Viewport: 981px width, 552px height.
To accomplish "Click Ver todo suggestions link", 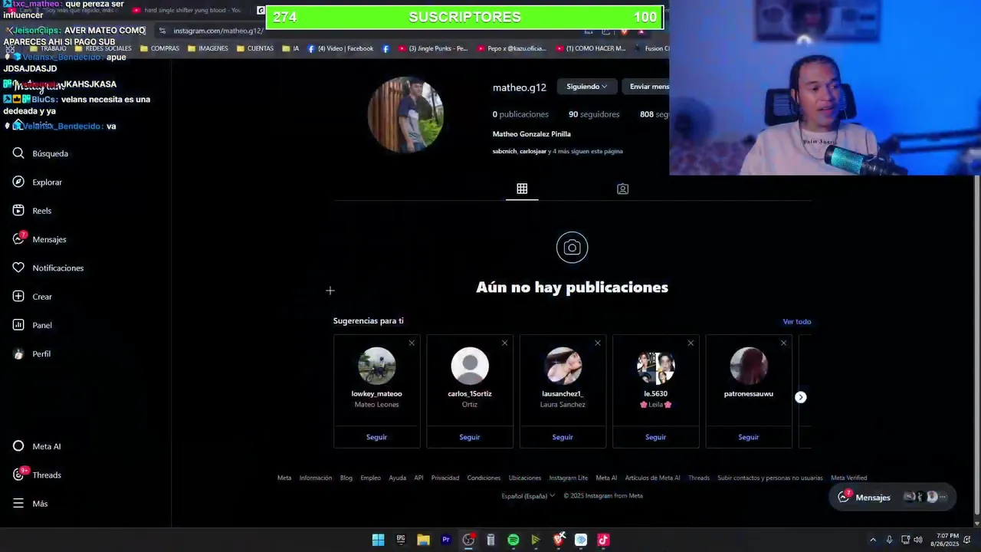I will click(796, 321).
